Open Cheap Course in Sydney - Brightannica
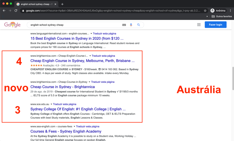This screenshot has width=234, height=141. [x=63, y=87]
